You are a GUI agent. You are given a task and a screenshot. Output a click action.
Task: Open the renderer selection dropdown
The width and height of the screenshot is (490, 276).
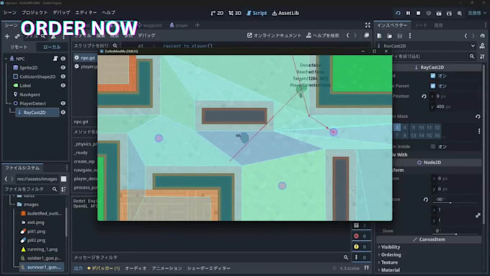pyautogui.click(x=476, y=13)
